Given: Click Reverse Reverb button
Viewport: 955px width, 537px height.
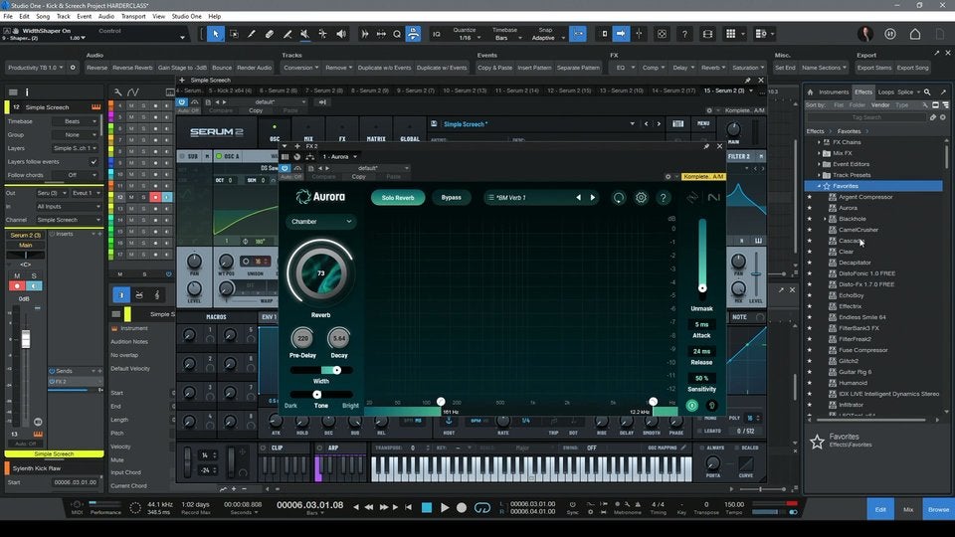Looking at the screenshot, I should (132, 68).
